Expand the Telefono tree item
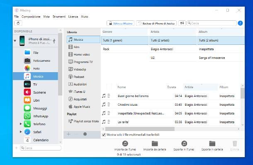This screenshot has width=253, height=165. [21, 124]
